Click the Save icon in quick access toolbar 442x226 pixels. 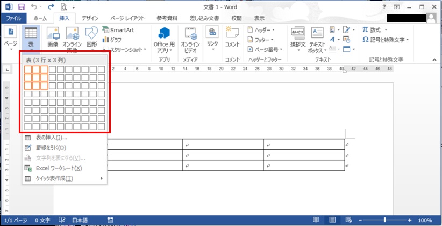point(21,7)
